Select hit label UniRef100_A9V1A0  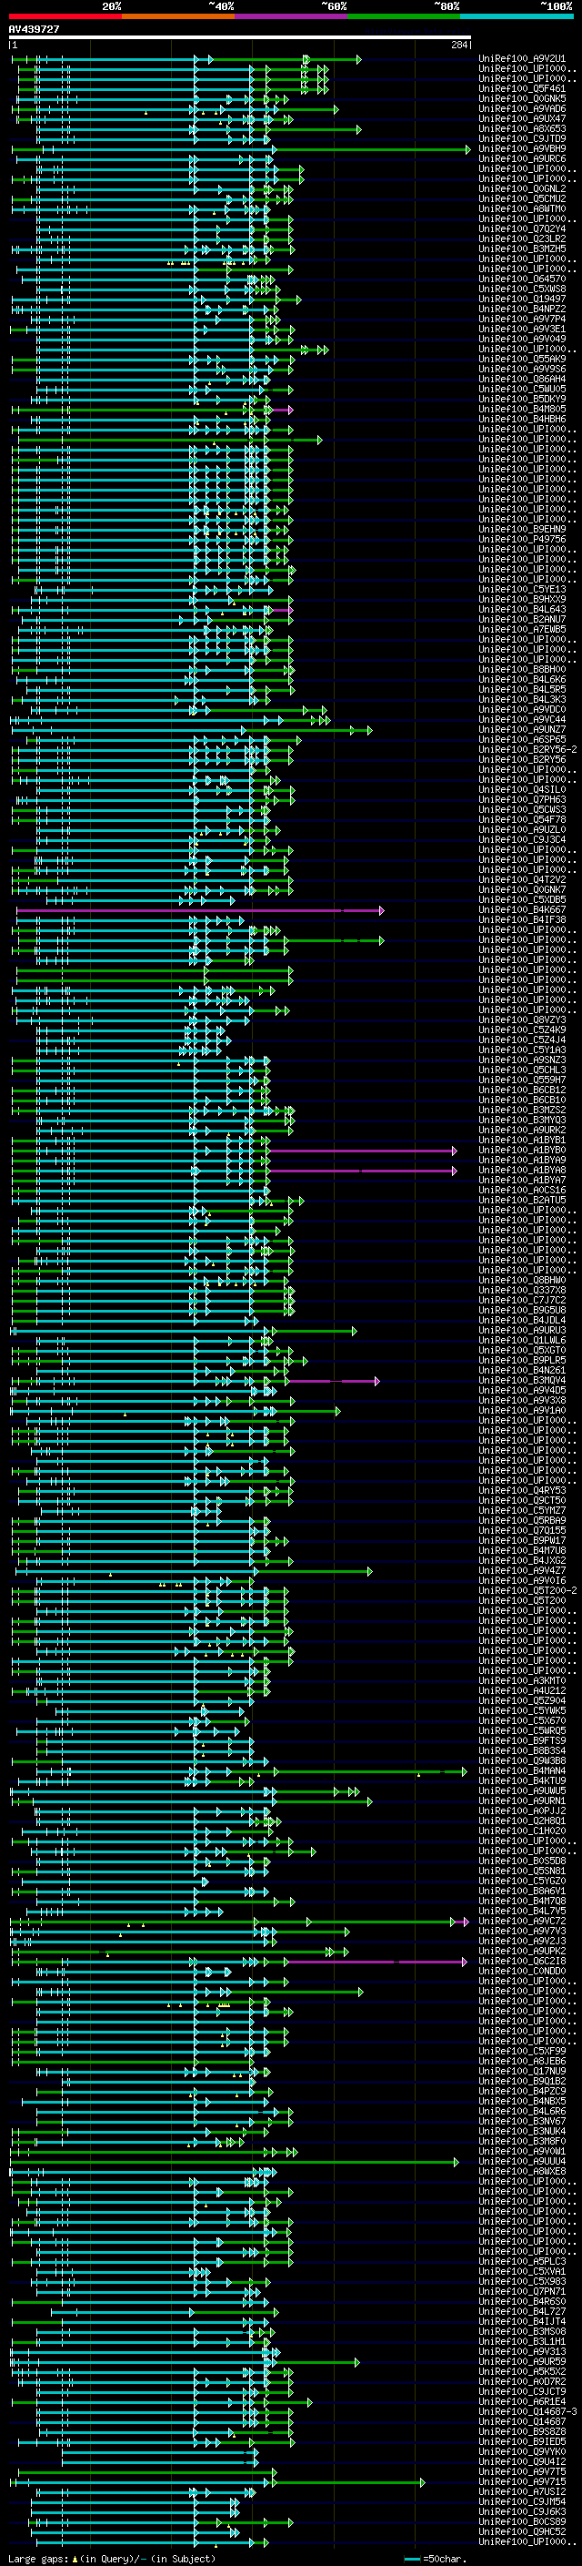[x=521, y=1409]
